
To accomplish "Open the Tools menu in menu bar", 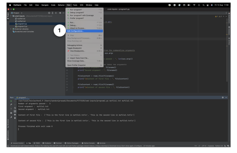I will click(x=75, y=5).
